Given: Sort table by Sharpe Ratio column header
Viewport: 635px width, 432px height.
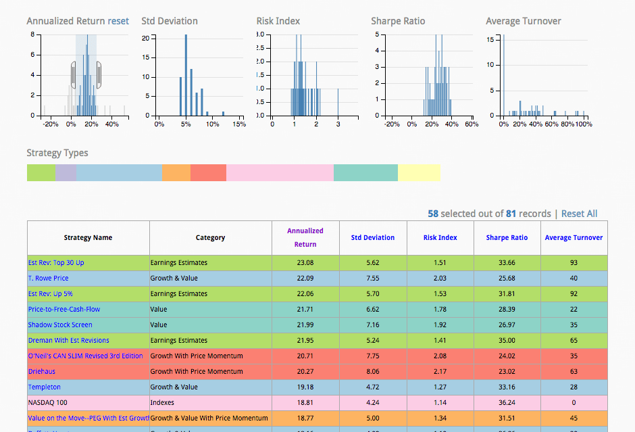Looking at the screenshot, I should tap(507, 237).
